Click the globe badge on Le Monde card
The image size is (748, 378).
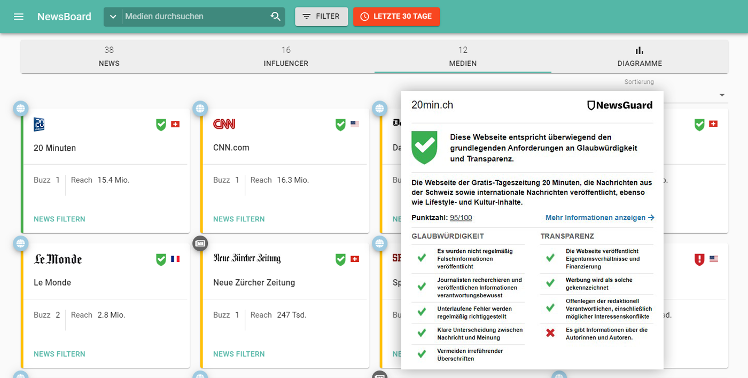(20, 243)
